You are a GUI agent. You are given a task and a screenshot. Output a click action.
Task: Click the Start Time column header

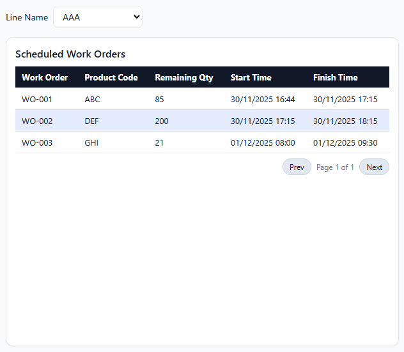251,77
